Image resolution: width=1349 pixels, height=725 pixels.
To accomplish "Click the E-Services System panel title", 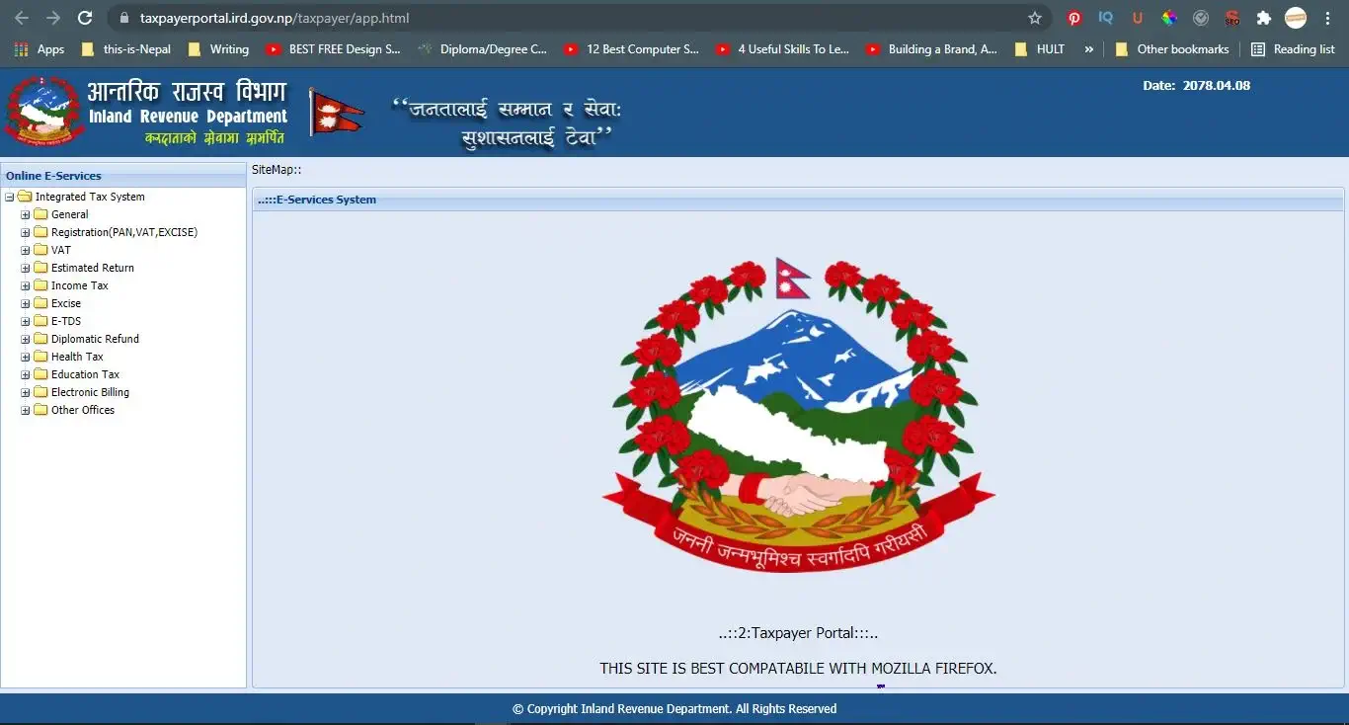I will pyautogui.click(x=316, y=200).
